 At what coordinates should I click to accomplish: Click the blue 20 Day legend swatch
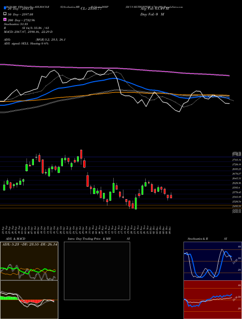5,8
